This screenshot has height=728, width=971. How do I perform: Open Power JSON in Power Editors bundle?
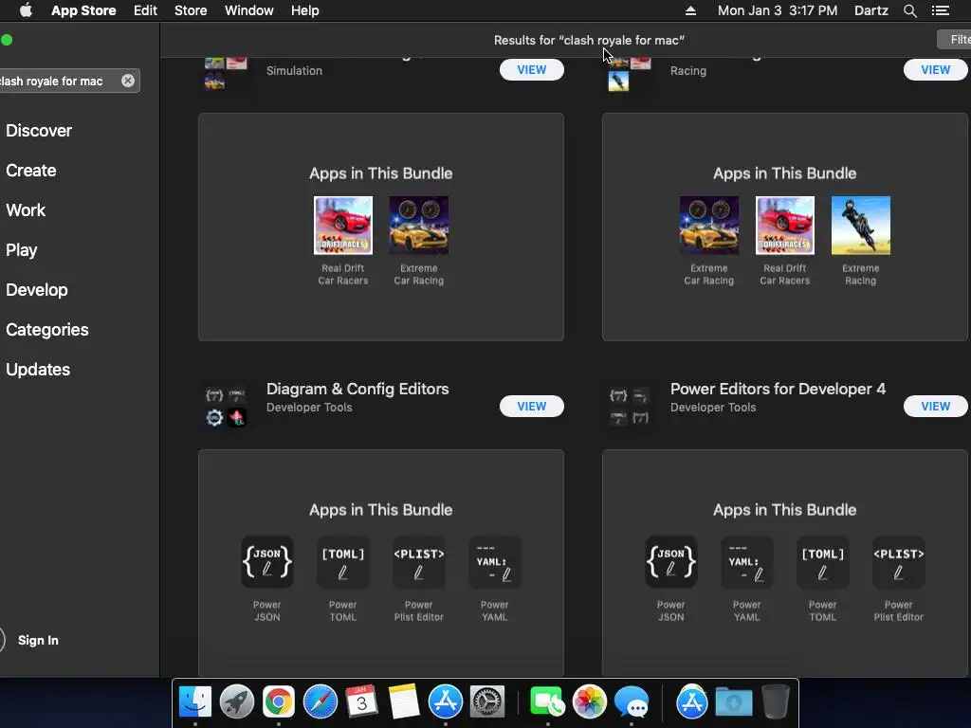[670, 561]
